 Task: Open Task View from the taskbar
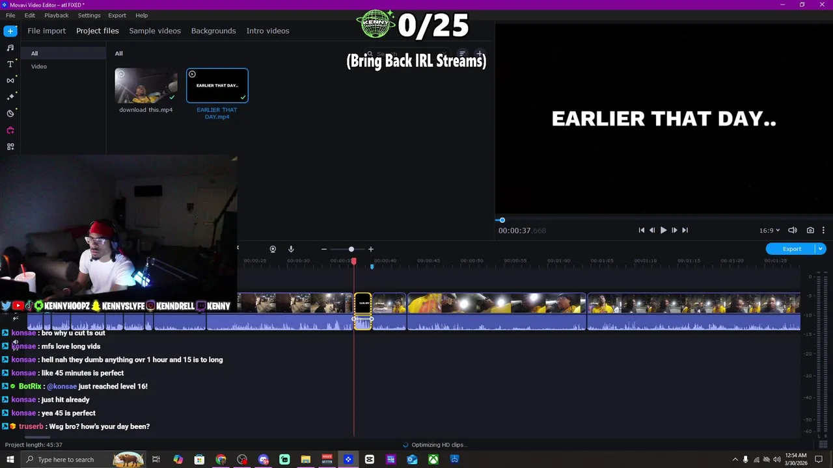(x=156, y=460)
